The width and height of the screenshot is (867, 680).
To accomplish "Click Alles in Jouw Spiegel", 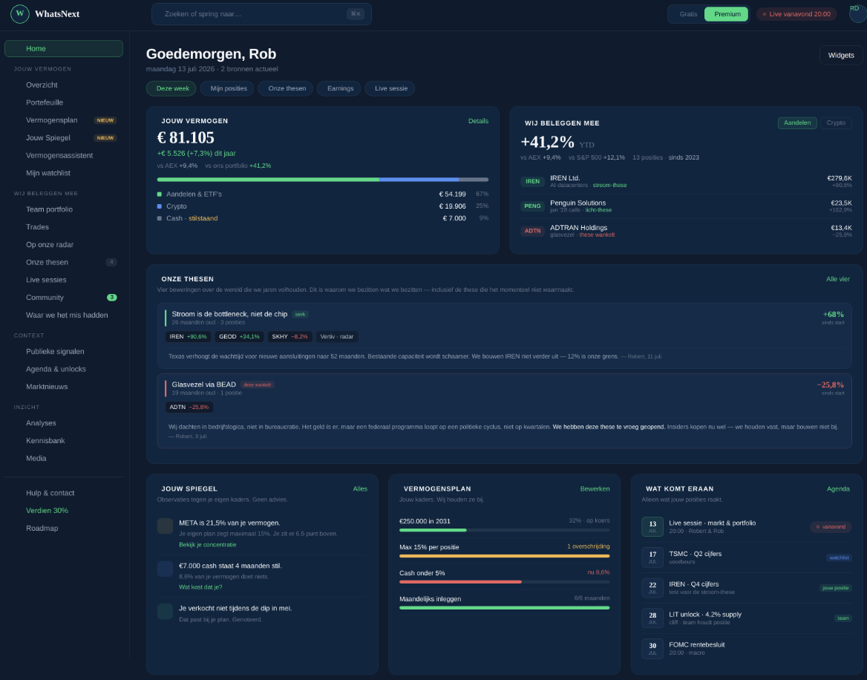I will point(360,488).
